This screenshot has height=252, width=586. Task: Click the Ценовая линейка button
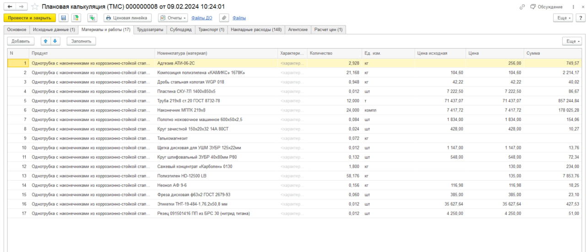pyautogui.click(x=127, y=18)
